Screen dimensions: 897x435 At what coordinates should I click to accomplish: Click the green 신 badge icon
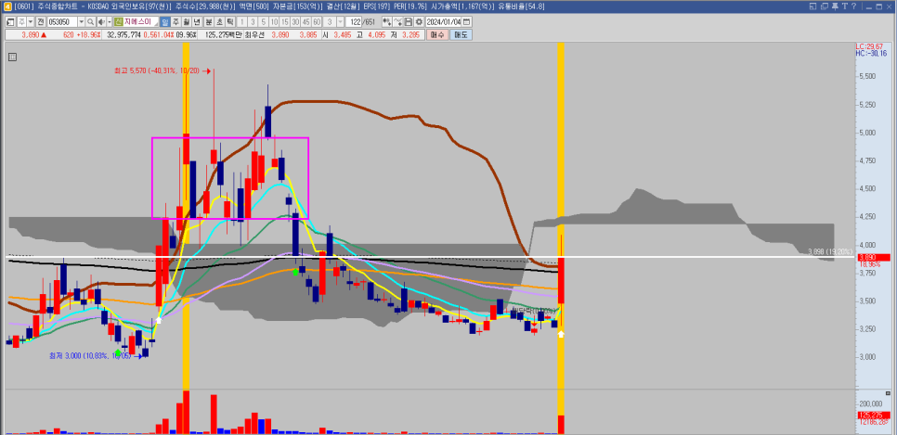point(118,21)
